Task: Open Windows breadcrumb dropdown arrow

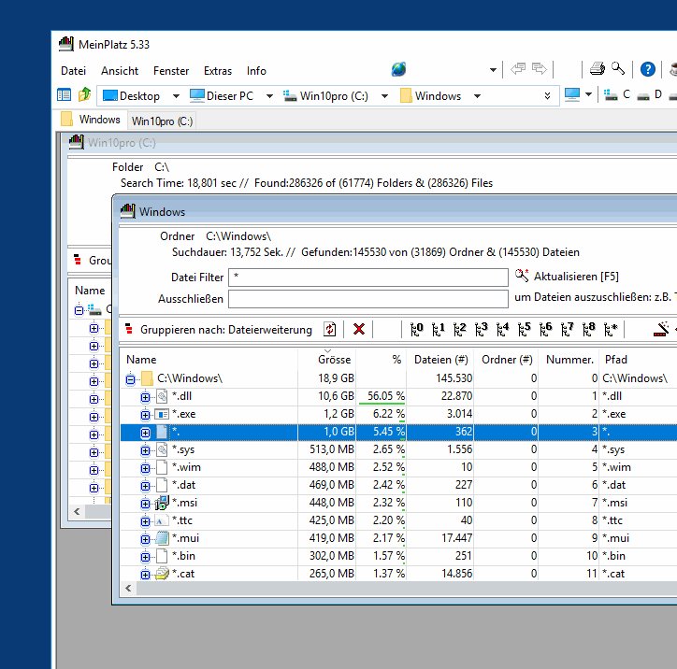Action: click(x=477, y=96)
